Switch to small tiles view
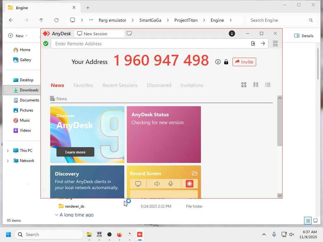This screenshot has height=242, width=323. [256, 85]
